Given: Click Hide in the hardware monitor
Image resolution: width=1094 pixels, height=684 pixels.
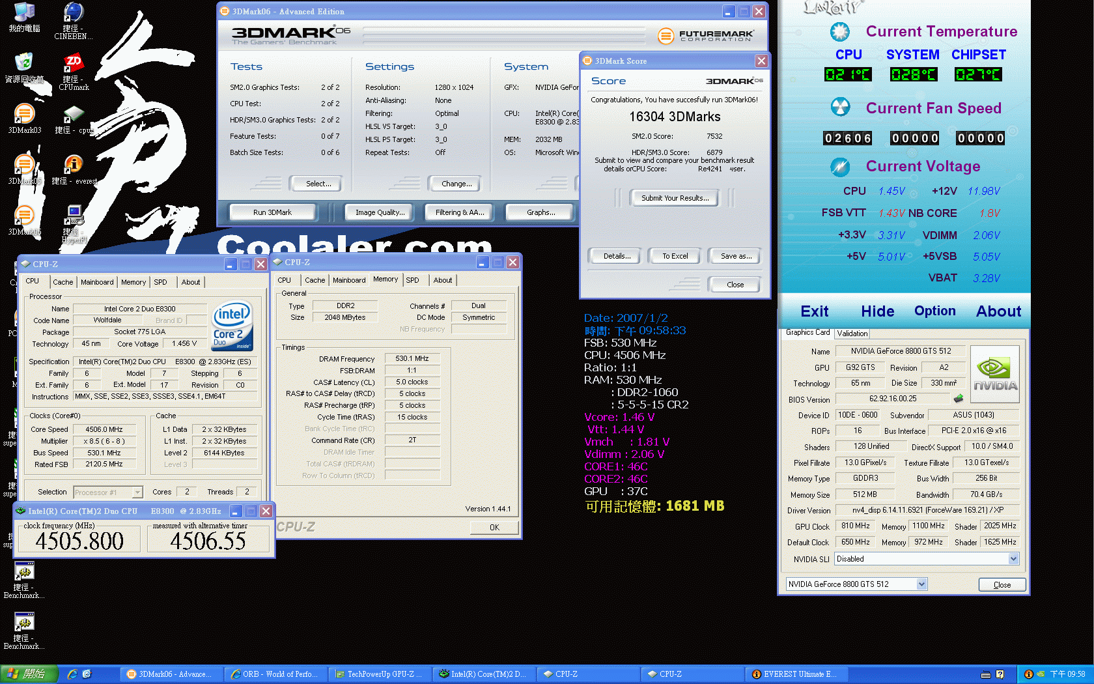Looking at the screenshot, I should [x=878, y=311].
